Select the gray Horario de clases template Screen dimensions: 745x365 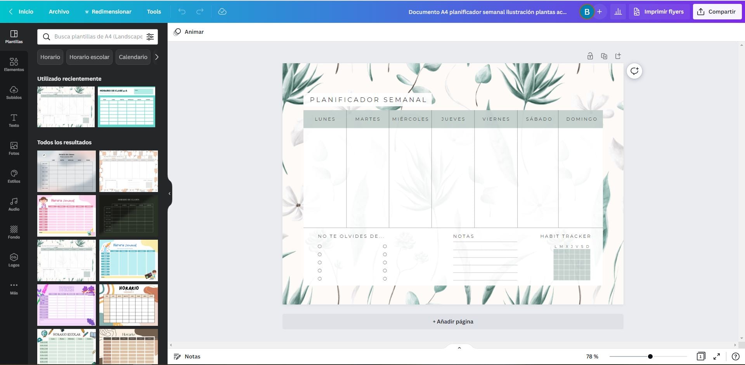(x=66, y=171)
